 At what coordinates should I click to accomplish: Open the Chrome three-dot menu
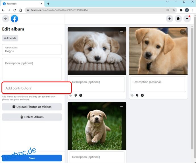(x=193, y=10)
